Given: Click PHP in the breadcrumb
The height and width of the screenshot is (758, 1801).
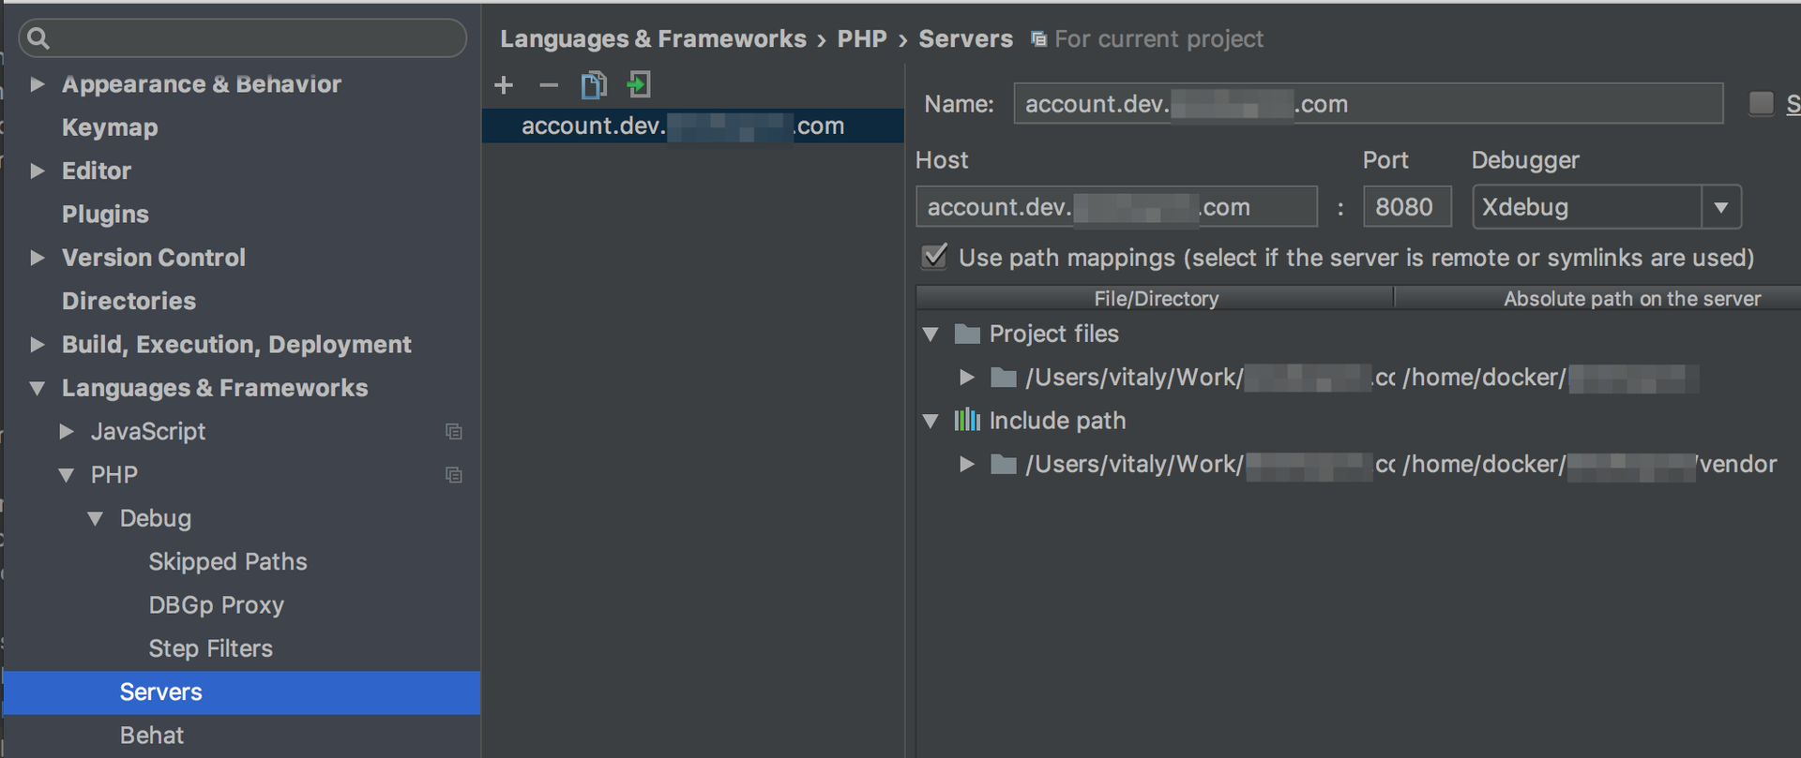Looking at the screenshot, I should point(862,38).
